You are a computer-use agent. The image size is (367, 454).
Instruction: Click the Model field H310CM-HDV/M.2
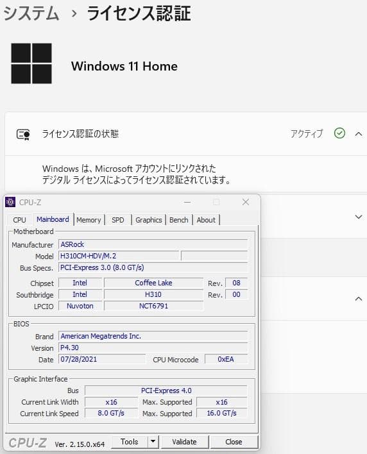(119, 256)
